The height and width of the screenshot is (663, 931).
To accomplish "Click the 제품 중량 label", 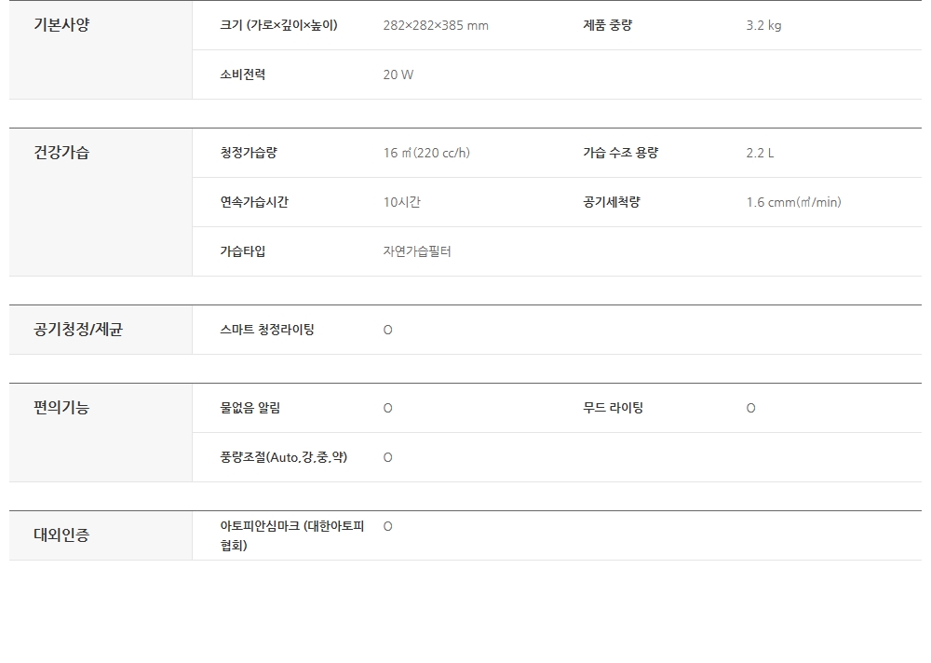I will (607, 25).
